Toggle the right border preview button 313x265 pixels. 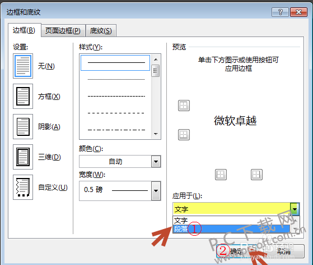point(256,175)
